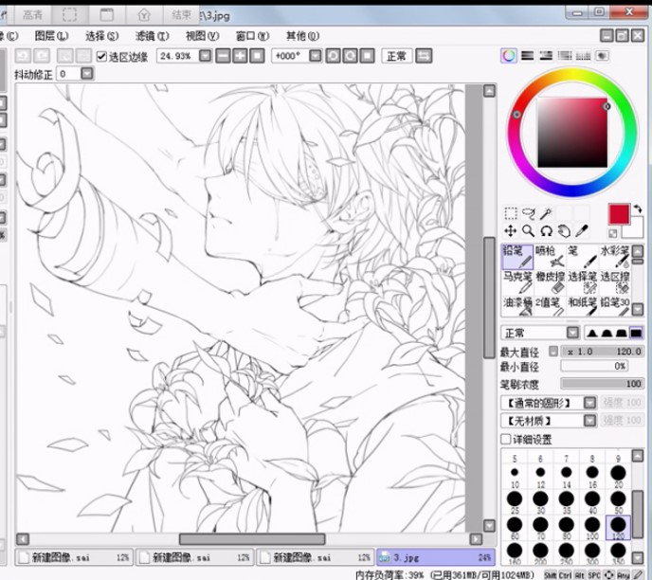The image size is (652, 580).
Task: Select the 铅笔30 brush preset
Action: click(x=615, y=306)
